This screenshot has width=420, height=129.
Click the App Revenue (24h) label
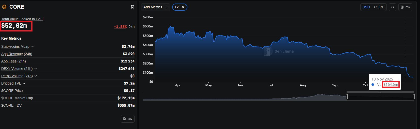17,54
